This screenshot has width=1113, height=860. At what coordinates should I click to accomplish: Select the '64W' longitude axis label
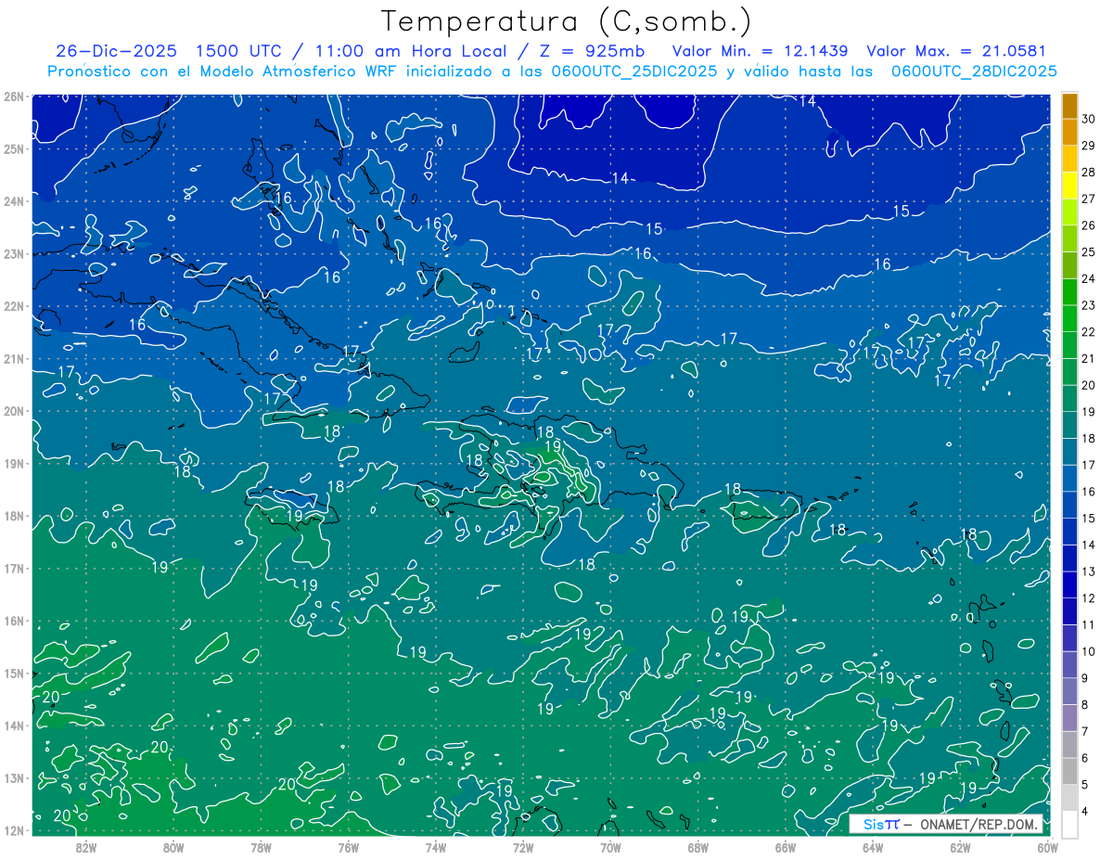pos(873,847)
